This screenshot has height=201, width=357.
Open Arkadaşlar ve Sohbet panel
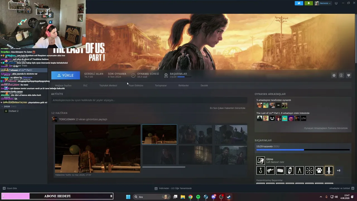click(342, 188)
